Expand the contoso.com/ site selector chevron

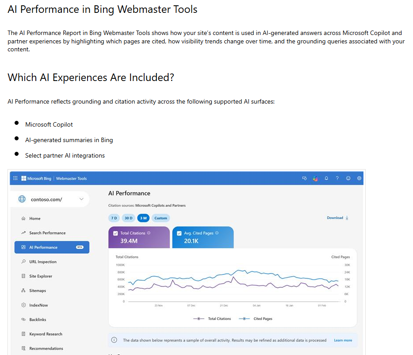point(81,199)
